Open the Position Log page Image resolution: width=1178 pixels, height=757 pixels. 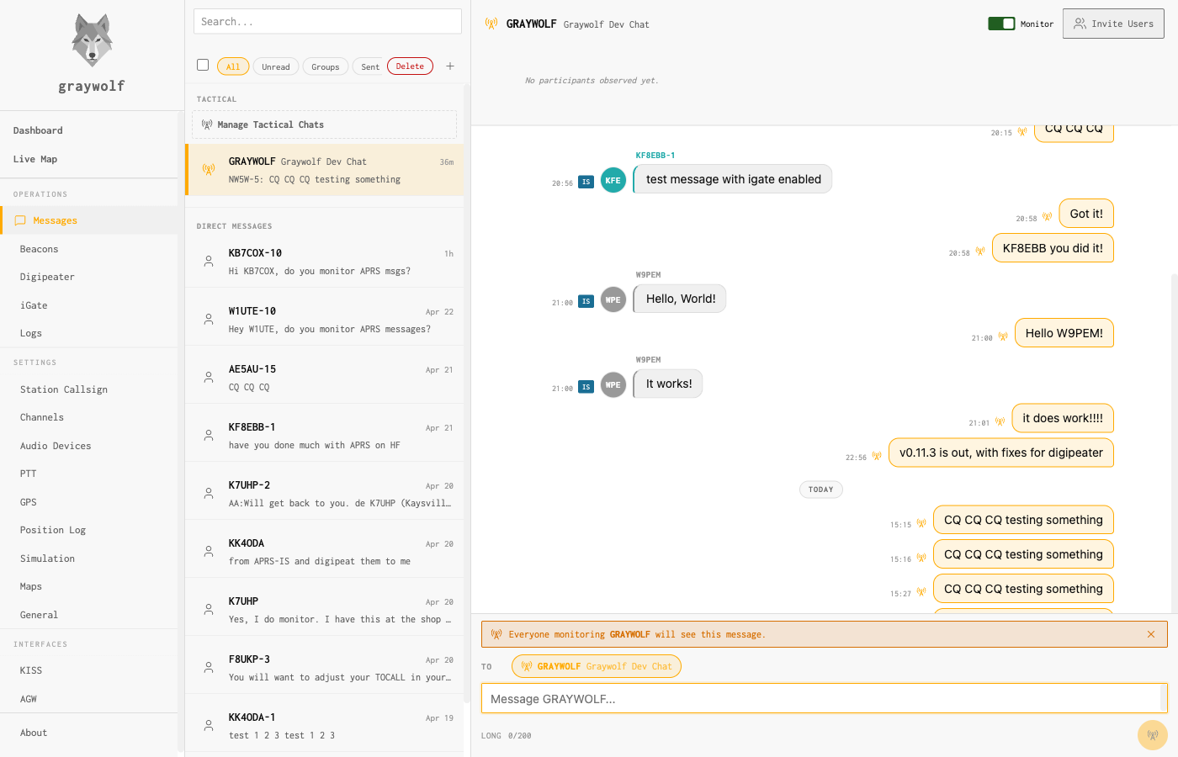click(x=89, y=530)
